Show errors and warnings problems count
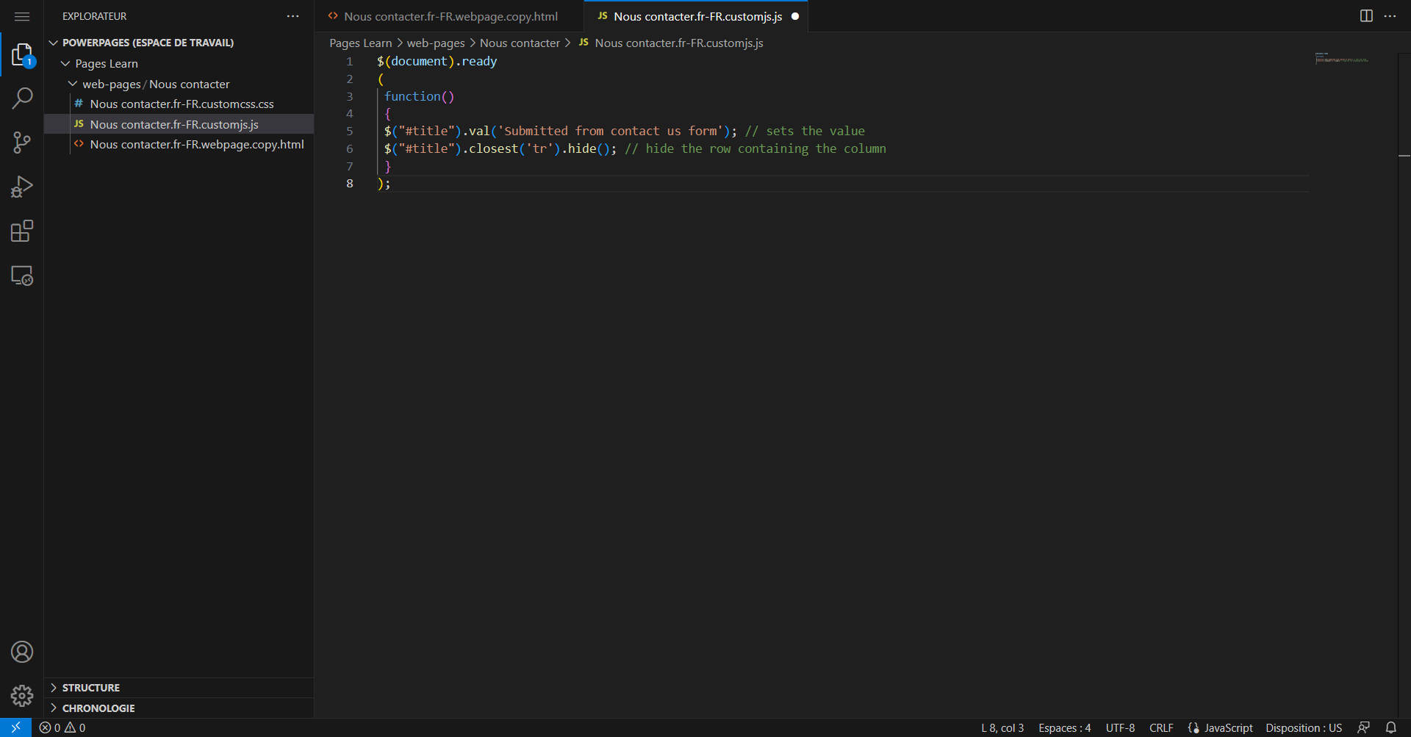The image size is (1411, 737). coord(62,727)
